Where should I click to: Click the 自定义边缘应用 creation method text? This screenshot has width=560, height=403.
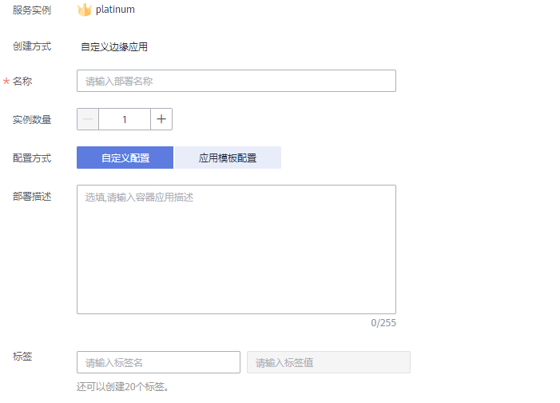(114, 47)
